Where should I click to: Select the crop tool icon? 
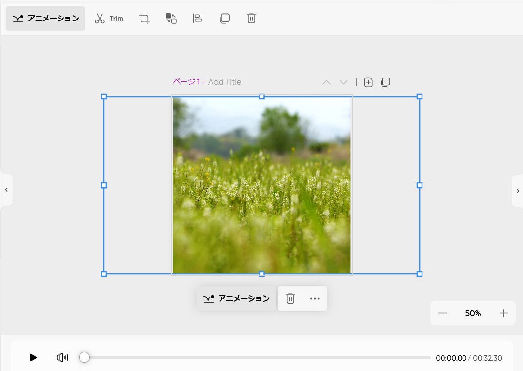[x=144, y=19]
